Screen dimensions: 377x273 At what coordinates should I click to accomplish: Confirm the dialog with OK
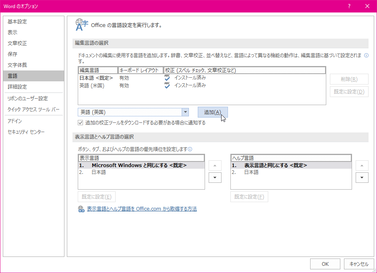[x=325, y=264]
